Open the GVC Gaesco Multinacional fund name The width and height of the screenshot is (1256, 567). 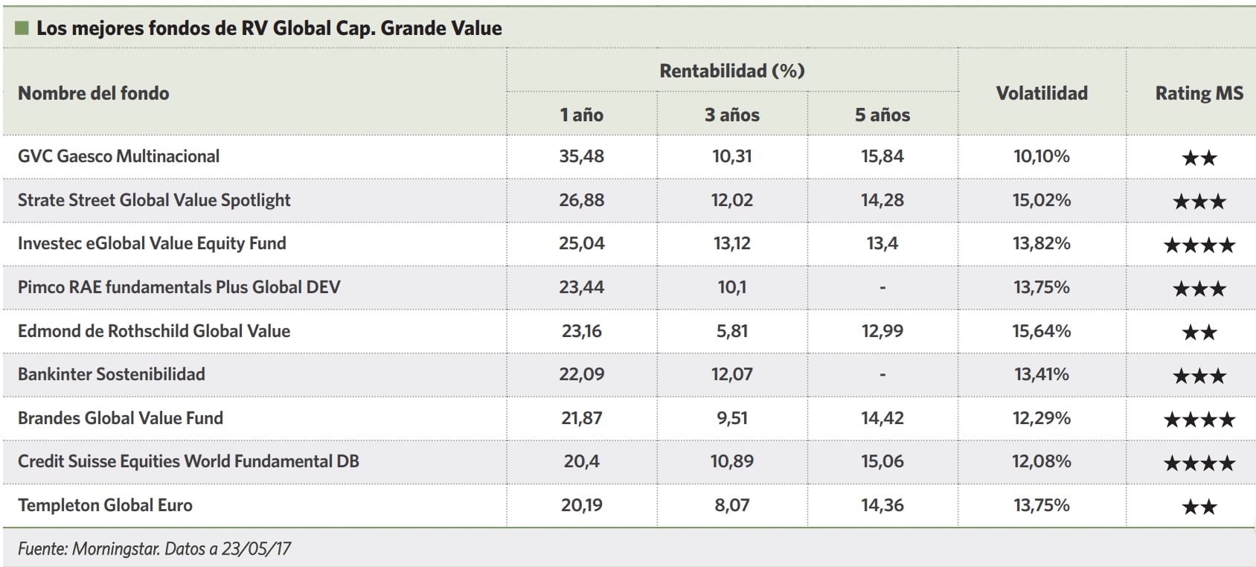click(119, 156)
